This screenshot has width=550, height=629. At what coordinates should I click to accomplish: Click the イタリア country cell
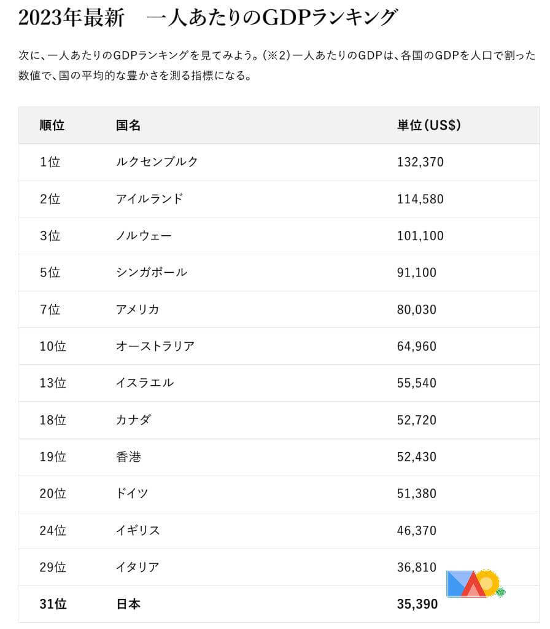point(137,568)
